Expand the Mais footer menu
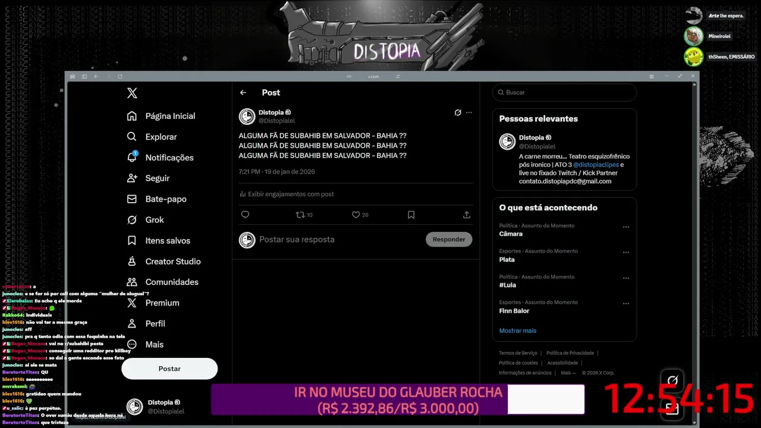The image size is (761, 428). (x=568, y=373)
